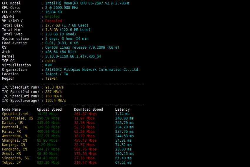Viewport: 250px width, 167px height.
Task: Click the Upload Speed column header
Action: [49, 109]
